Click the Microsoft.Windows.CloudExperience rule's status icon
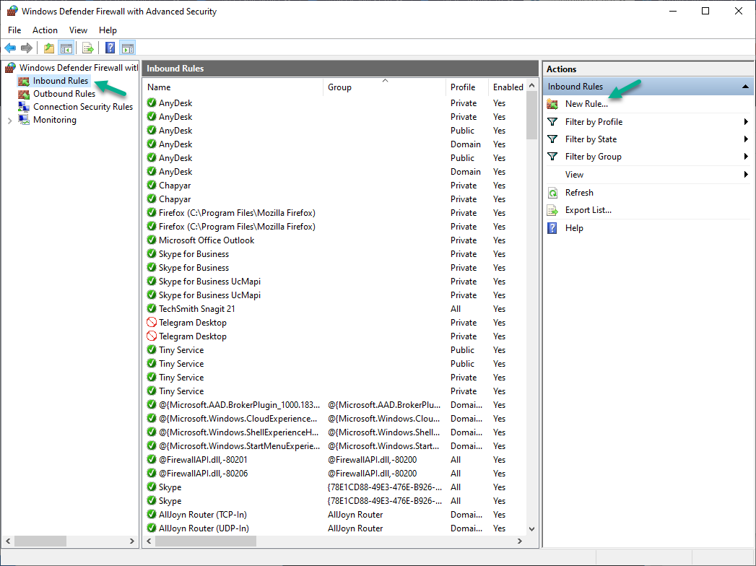756x566 pixels. click(152, 419)
